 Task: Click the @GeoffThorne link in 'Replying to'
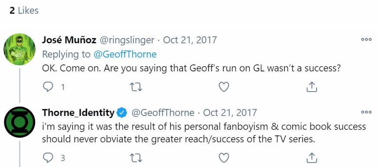[x=125, y=55]
